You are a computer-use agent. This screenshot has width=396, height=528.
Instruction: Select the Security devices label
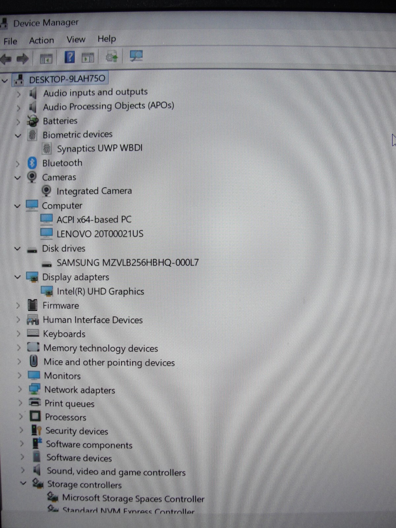coord(77,431)
